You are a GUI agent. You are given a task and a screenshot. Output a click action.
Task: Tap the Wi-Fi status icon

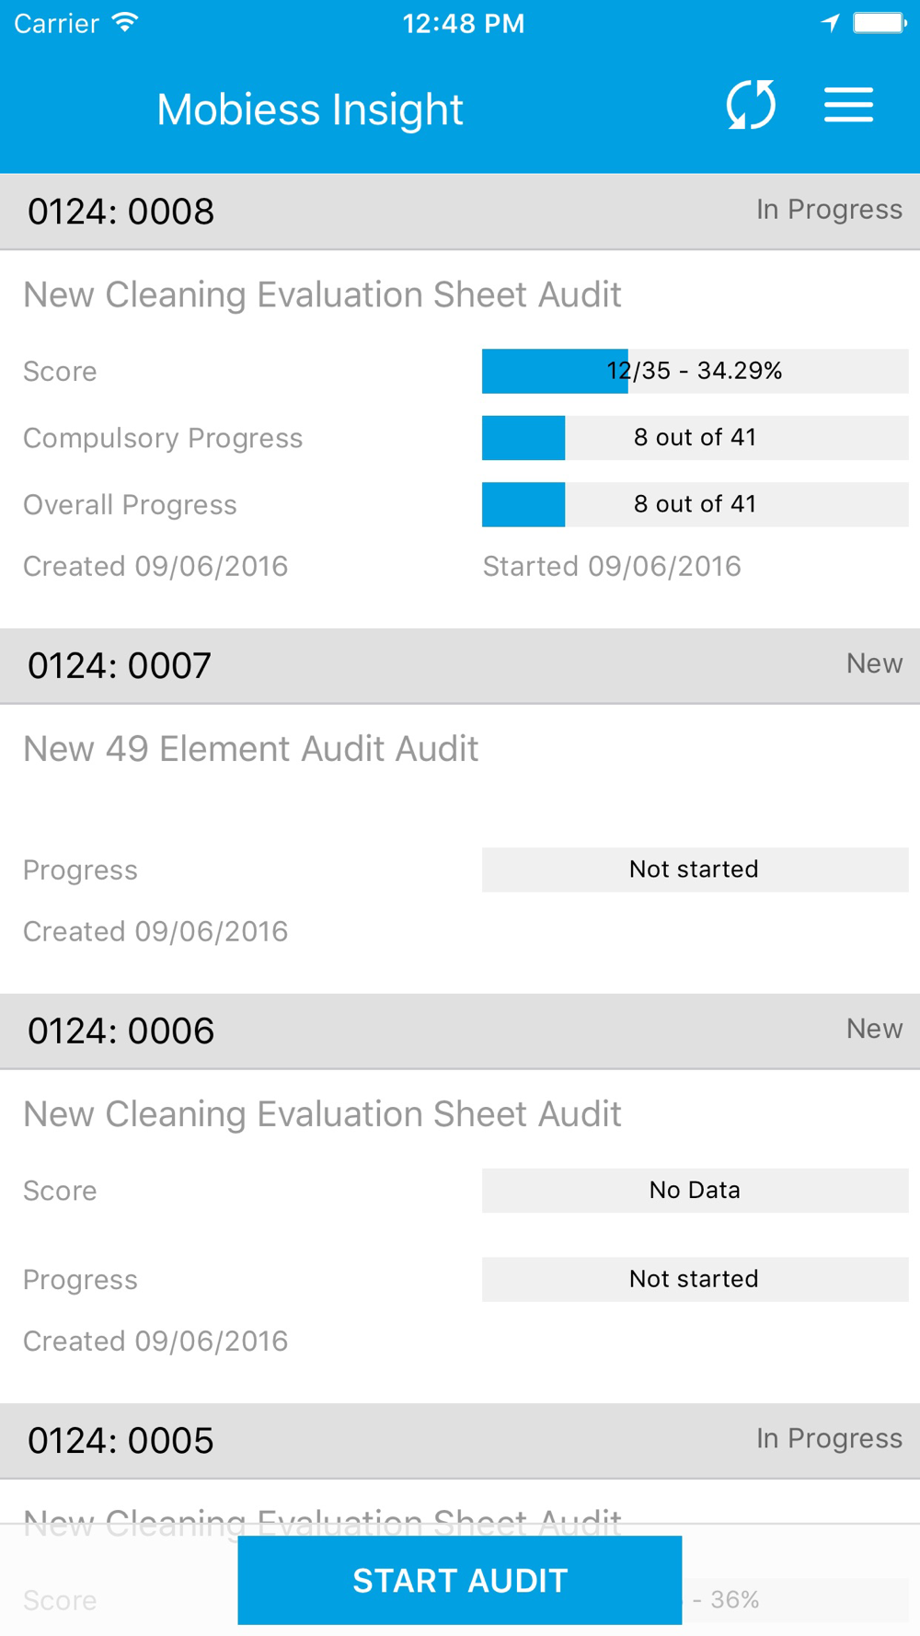(124, 23)
